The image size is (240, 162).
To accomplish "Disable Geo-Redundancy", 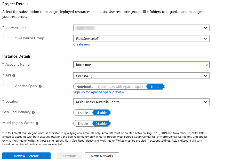I will point(101,113).
